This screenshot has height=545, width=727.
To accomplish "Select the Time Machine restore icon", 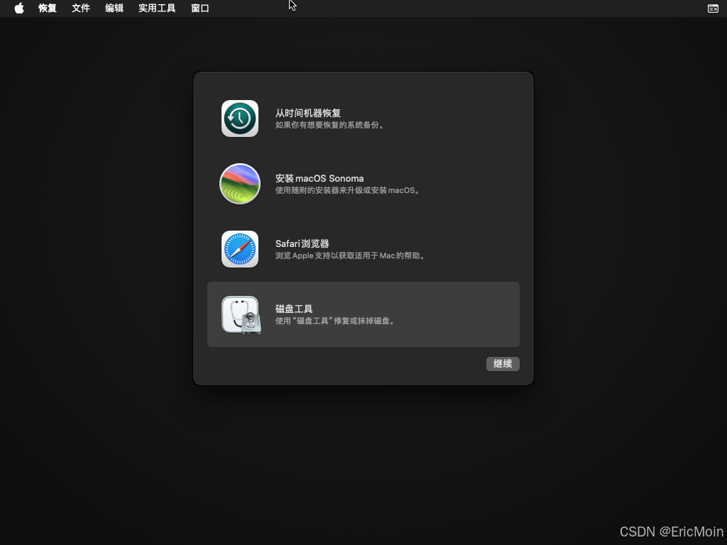I will coord(240,119).
